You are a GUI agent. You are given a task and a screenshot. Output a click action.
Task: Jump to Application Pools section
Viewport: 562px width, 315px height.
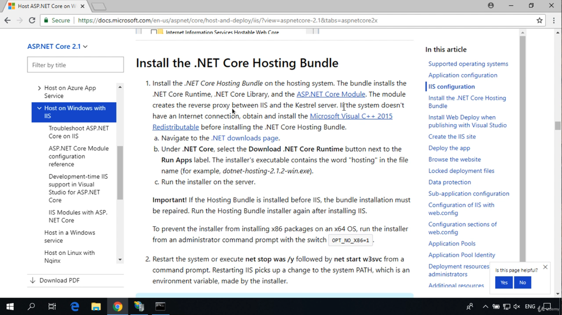(452, 244)
